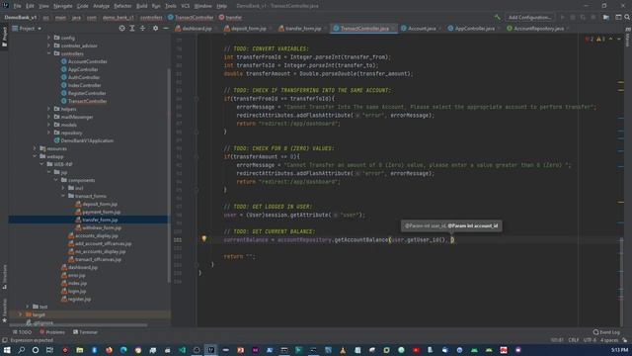Click the Project vertical tool window button

4,37
